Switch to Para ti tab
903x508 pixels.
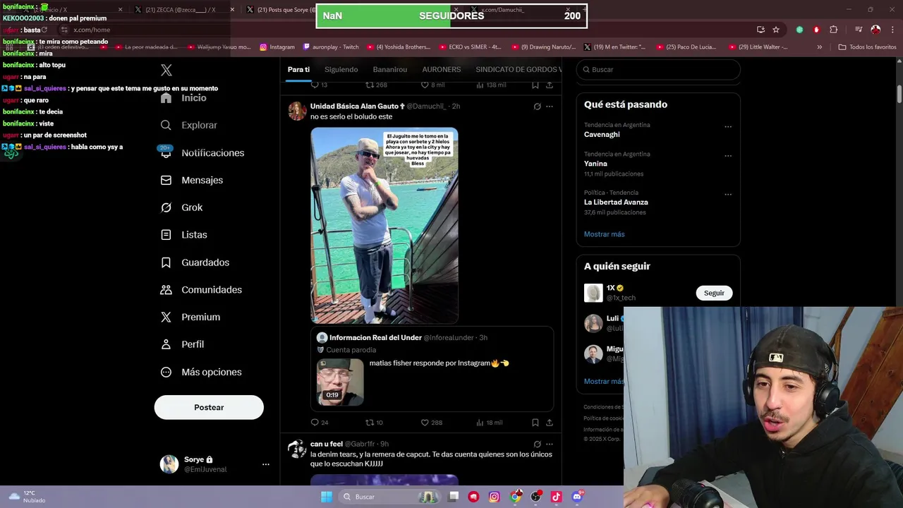298,69
